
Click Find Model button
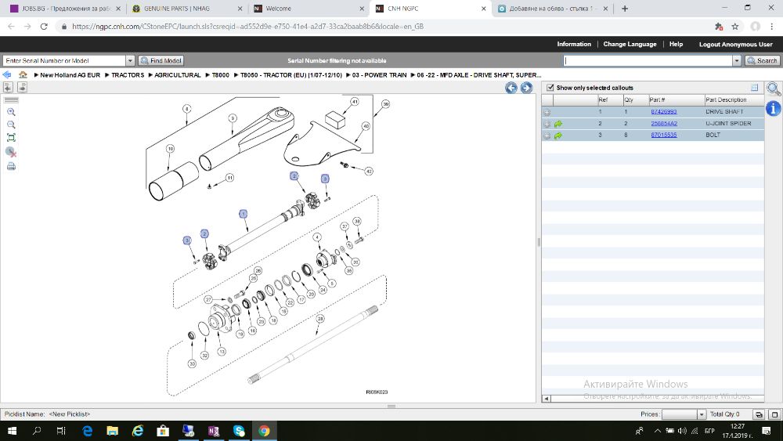[161, 60]
